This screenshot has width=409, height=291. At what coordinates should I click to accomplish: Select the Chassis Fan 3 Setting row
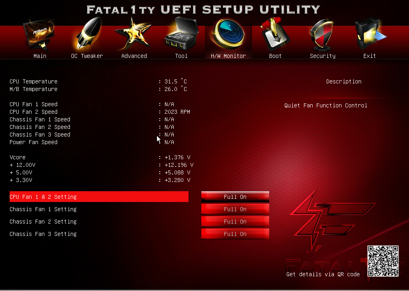point(99,234)
